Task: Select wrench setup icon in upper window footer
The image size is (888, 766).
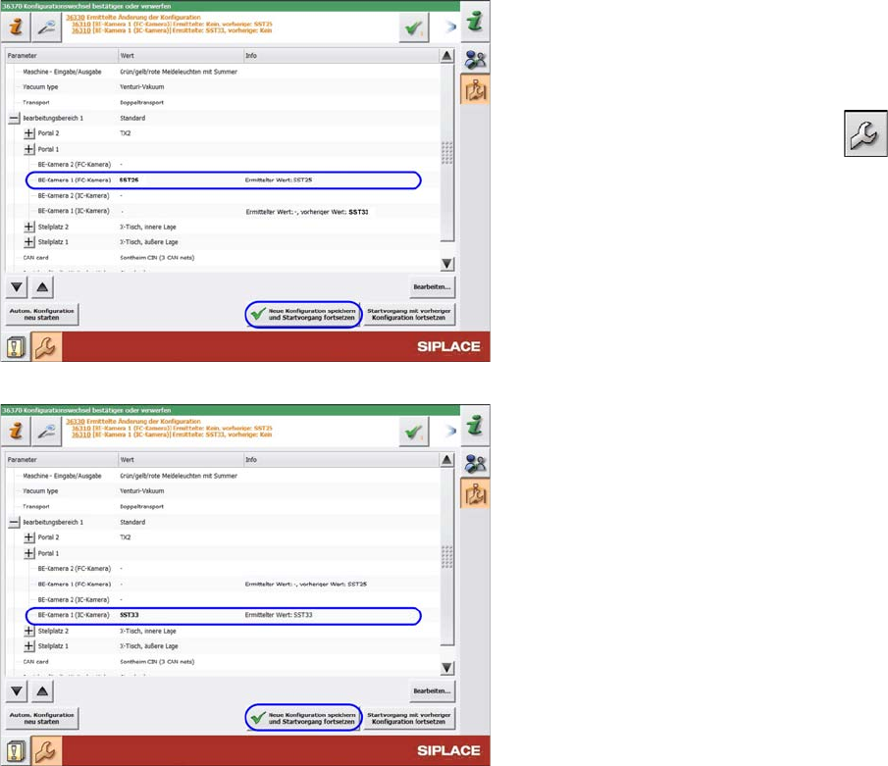Action: coord(46,347)
